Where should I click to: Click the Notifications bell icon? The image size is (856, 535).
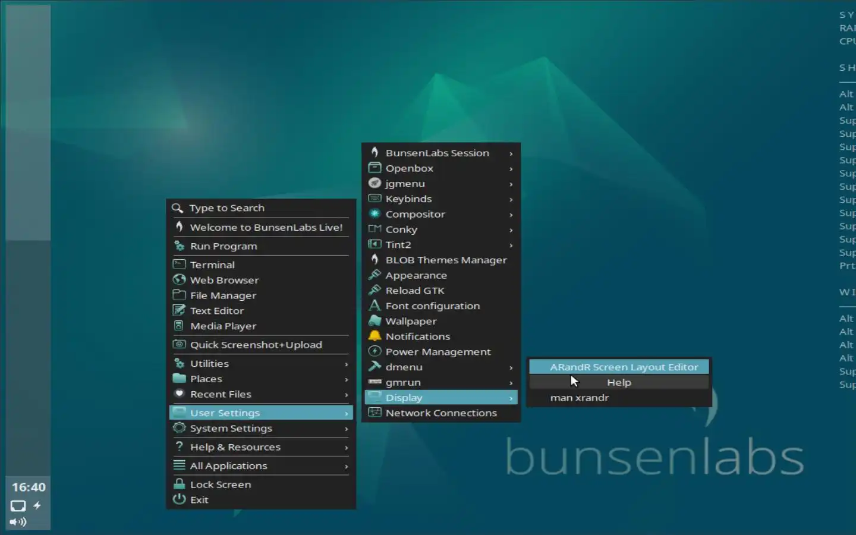374,336
